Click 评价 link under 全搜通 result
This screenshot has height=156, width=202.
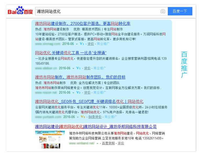(x=87, y=68)
